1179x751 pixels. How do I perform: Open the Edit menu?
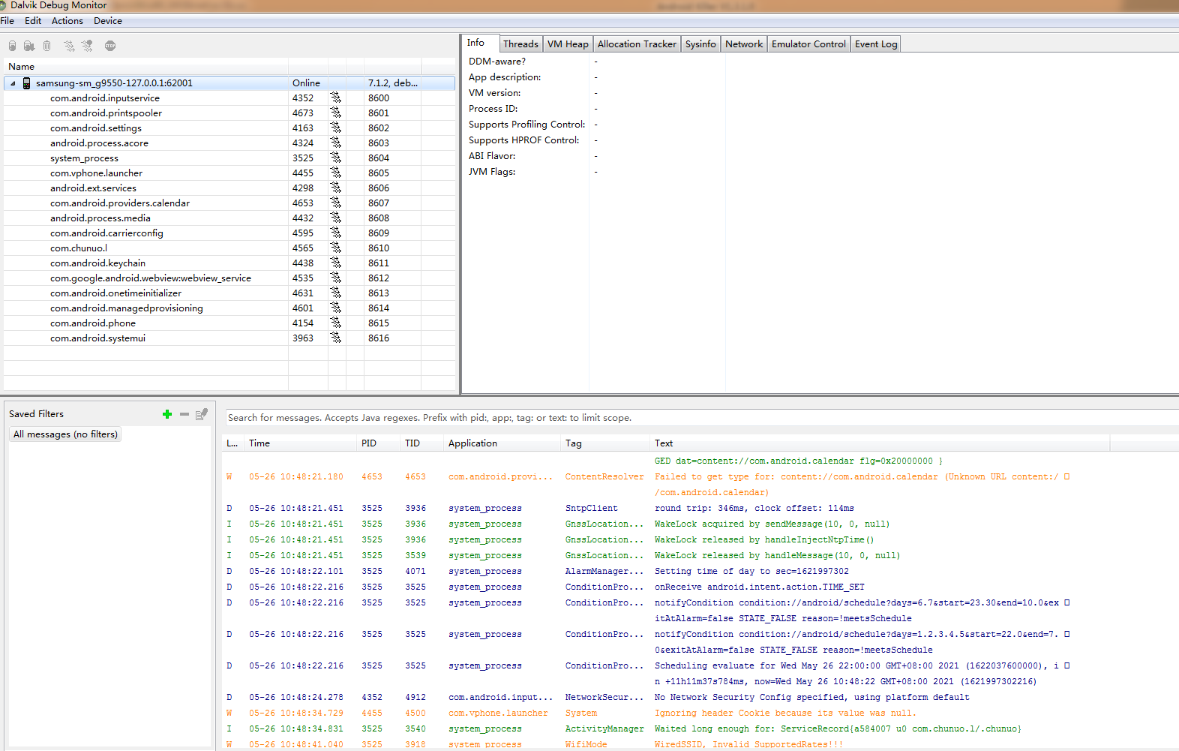(33, 21)
